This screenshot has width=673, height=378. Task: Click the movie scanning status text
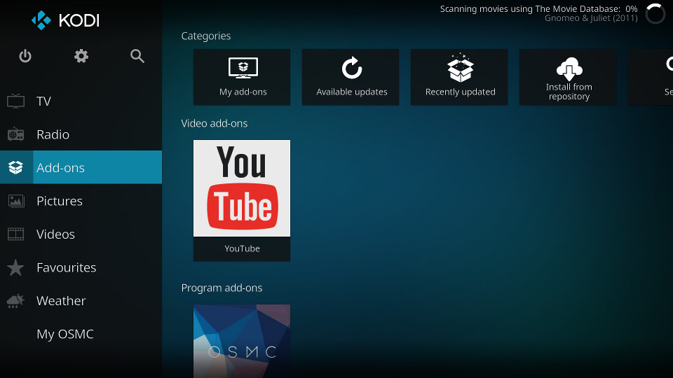(x=538, y=8)
